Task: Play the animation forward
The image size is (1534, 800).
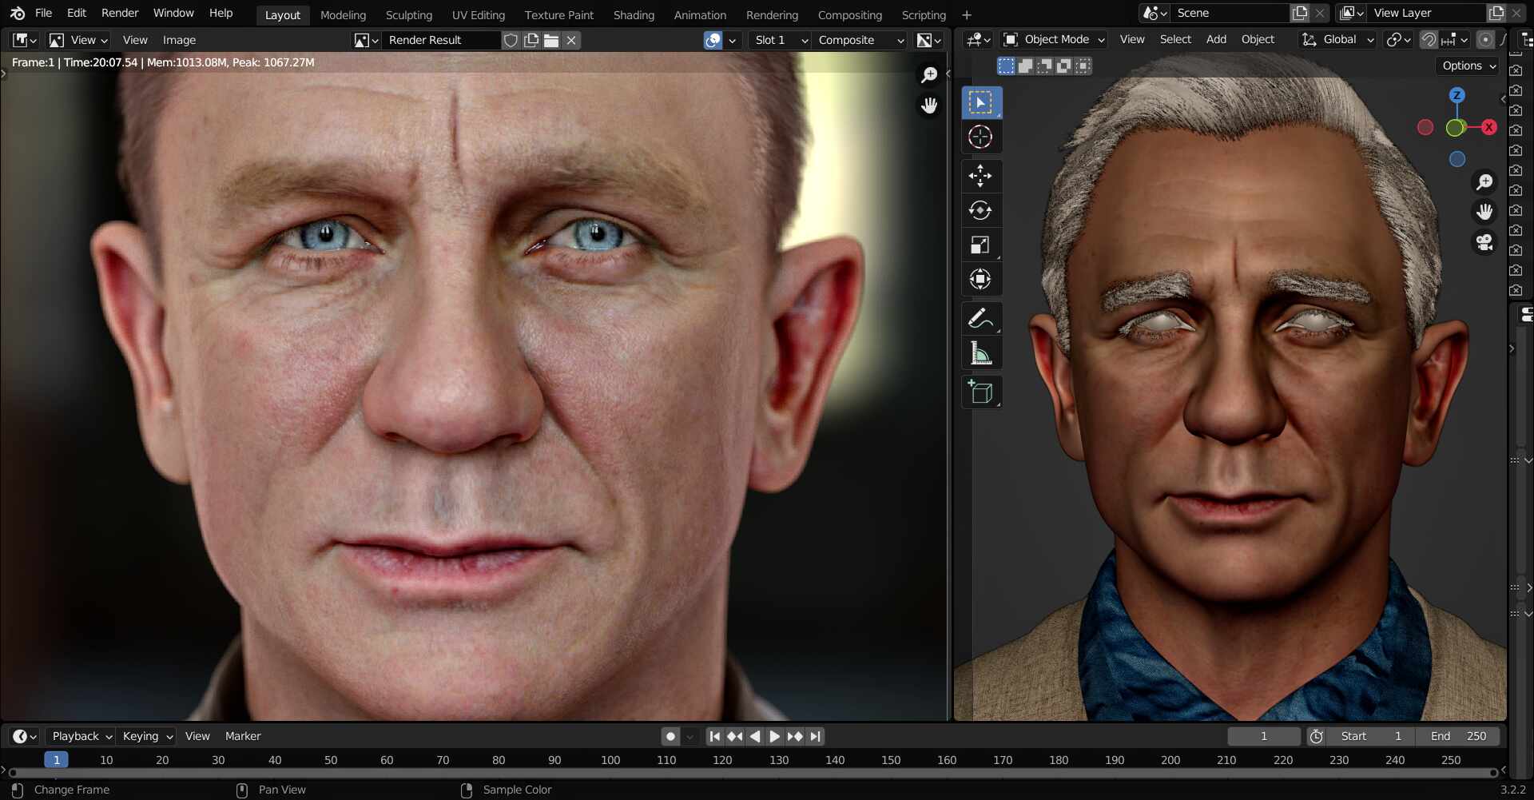Action: [x=774, y=736]
